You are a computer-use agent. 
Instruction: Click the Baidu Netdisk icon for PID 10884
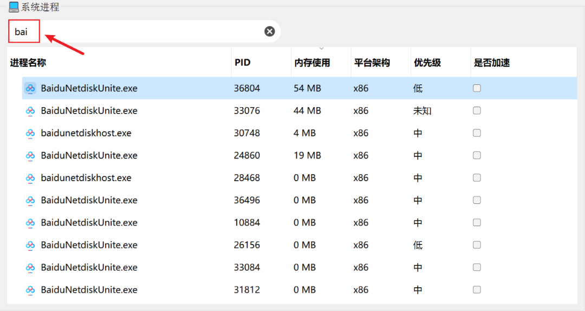click(x=30, y=222)
